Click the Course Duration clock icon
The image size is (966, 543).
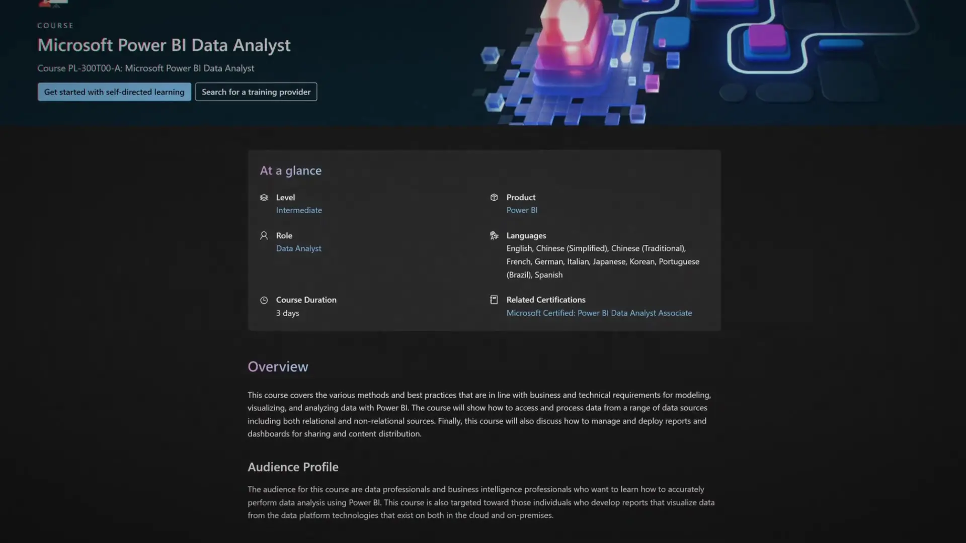coord(264,300)
